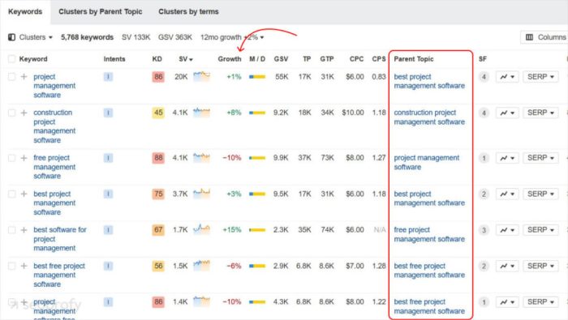Viewport: 568px width, 320px height.
Task: Click intent badge in 1.7K SV row
Action: [108, 230]
